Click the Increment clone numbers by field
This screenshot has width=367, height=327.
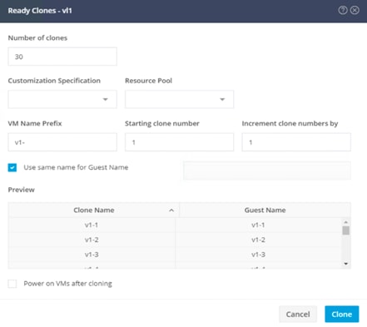[296, 142]
